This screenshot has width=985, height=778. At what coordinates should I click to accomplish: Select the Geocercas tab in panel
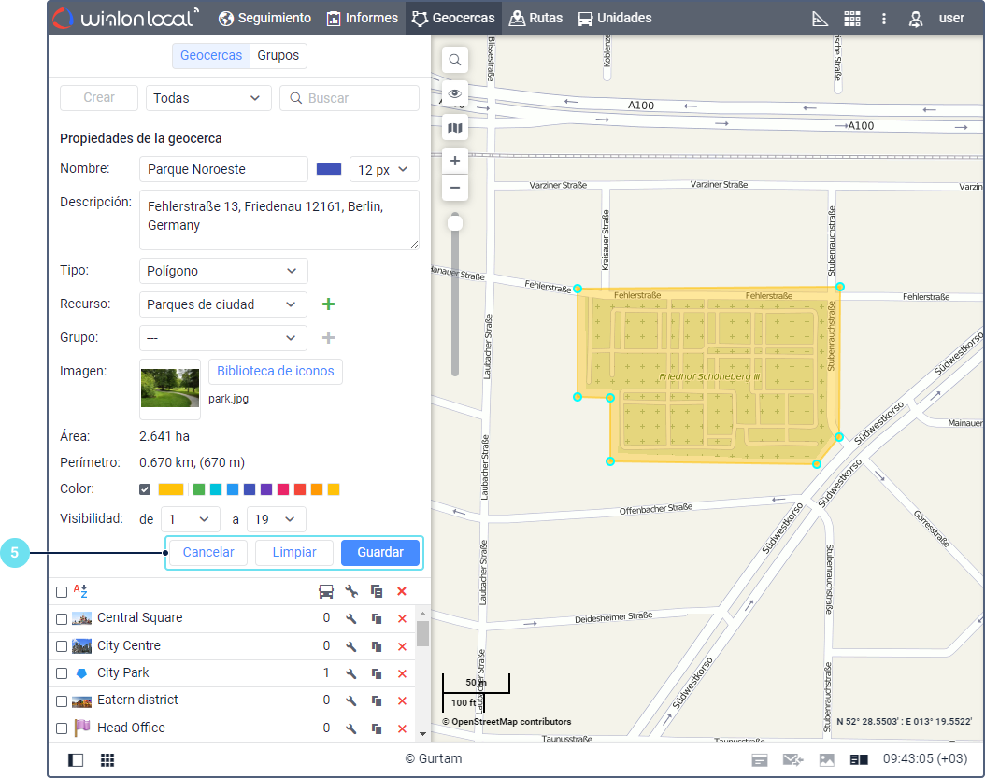click(211, 55)
